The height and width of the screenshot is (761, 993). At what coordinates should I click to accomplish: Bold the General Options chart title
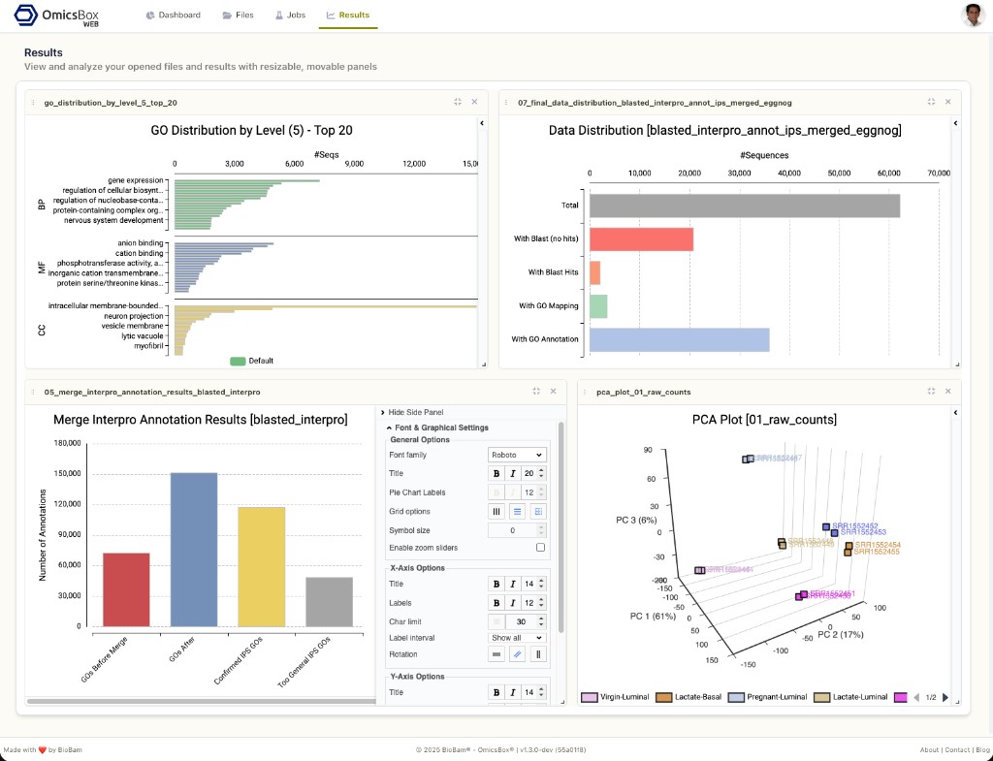point(496,473)
